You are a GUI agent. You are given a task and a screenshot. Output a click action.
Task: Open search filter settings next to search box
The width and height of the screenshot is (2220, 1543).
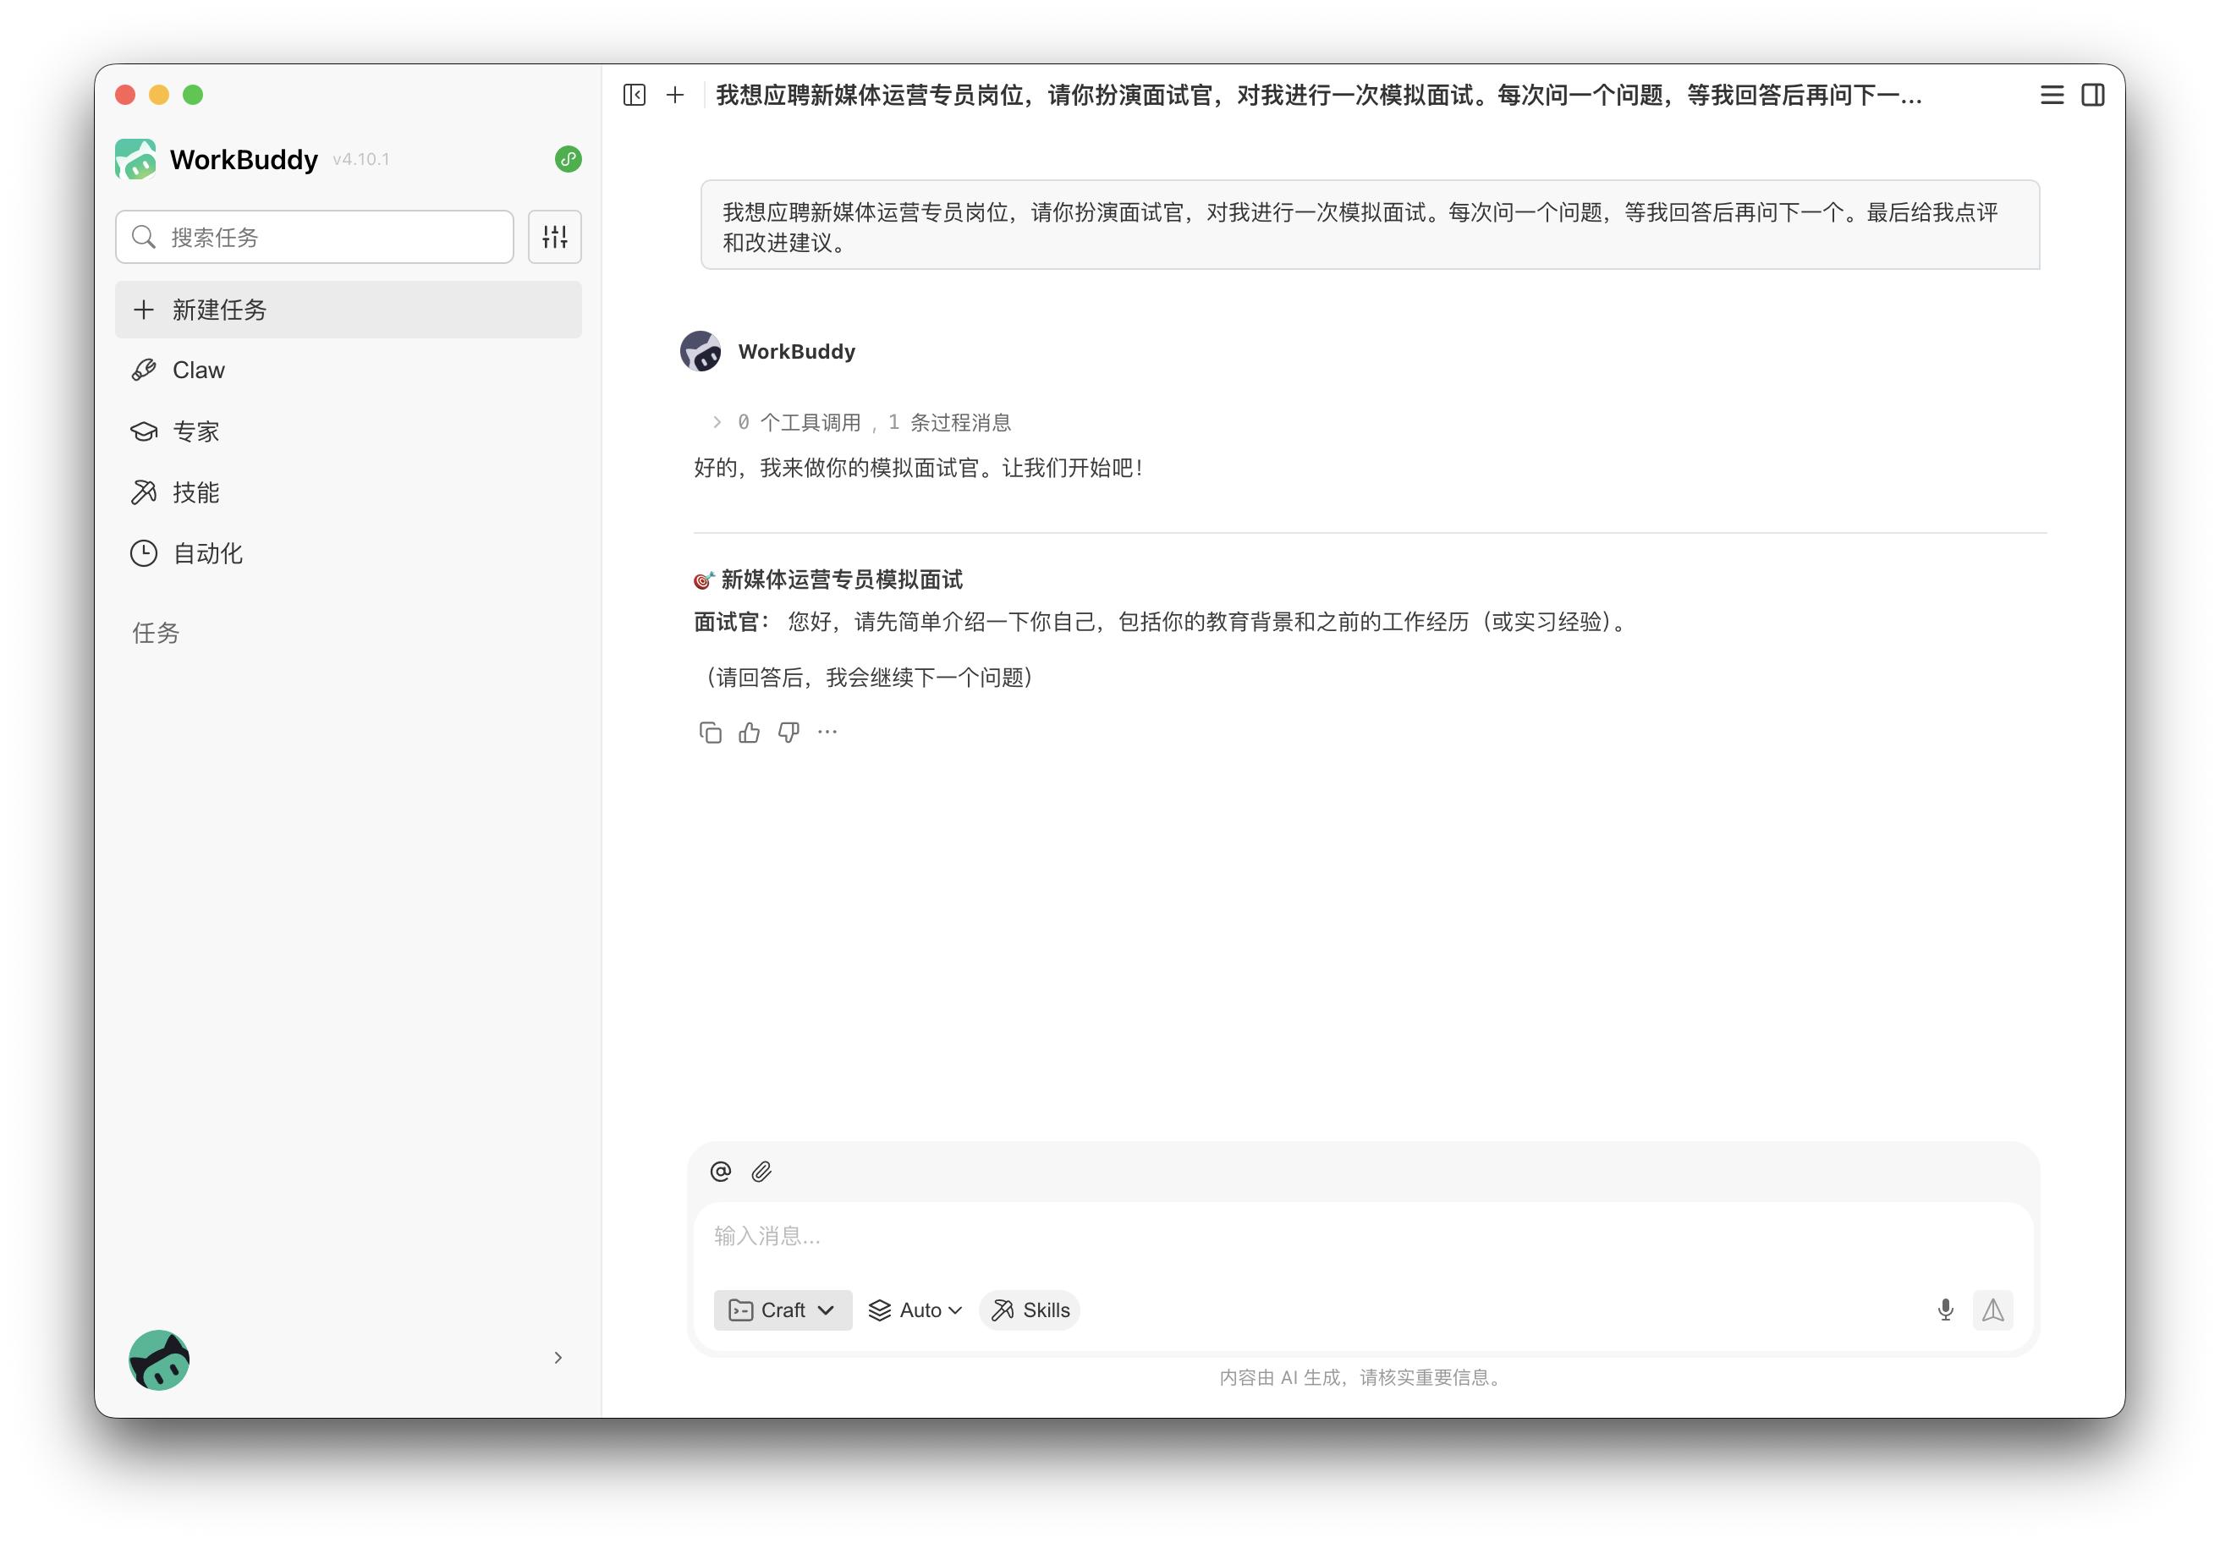[x=554, y=236]
